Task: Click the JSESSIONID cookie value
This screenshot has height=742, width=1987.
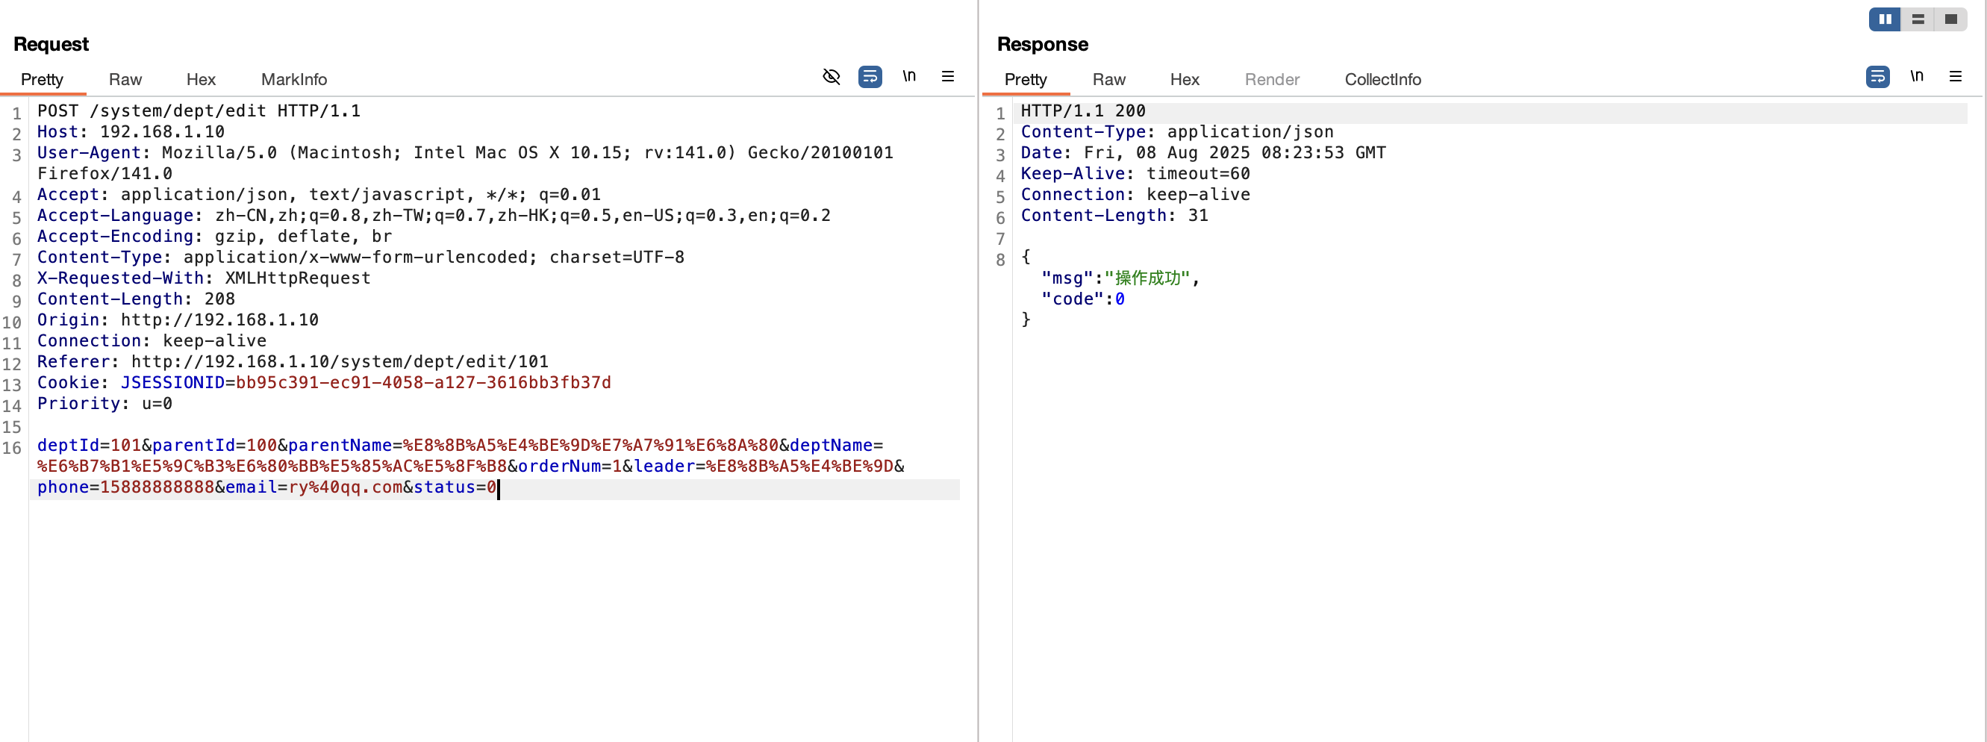Action: pos(423,381)
